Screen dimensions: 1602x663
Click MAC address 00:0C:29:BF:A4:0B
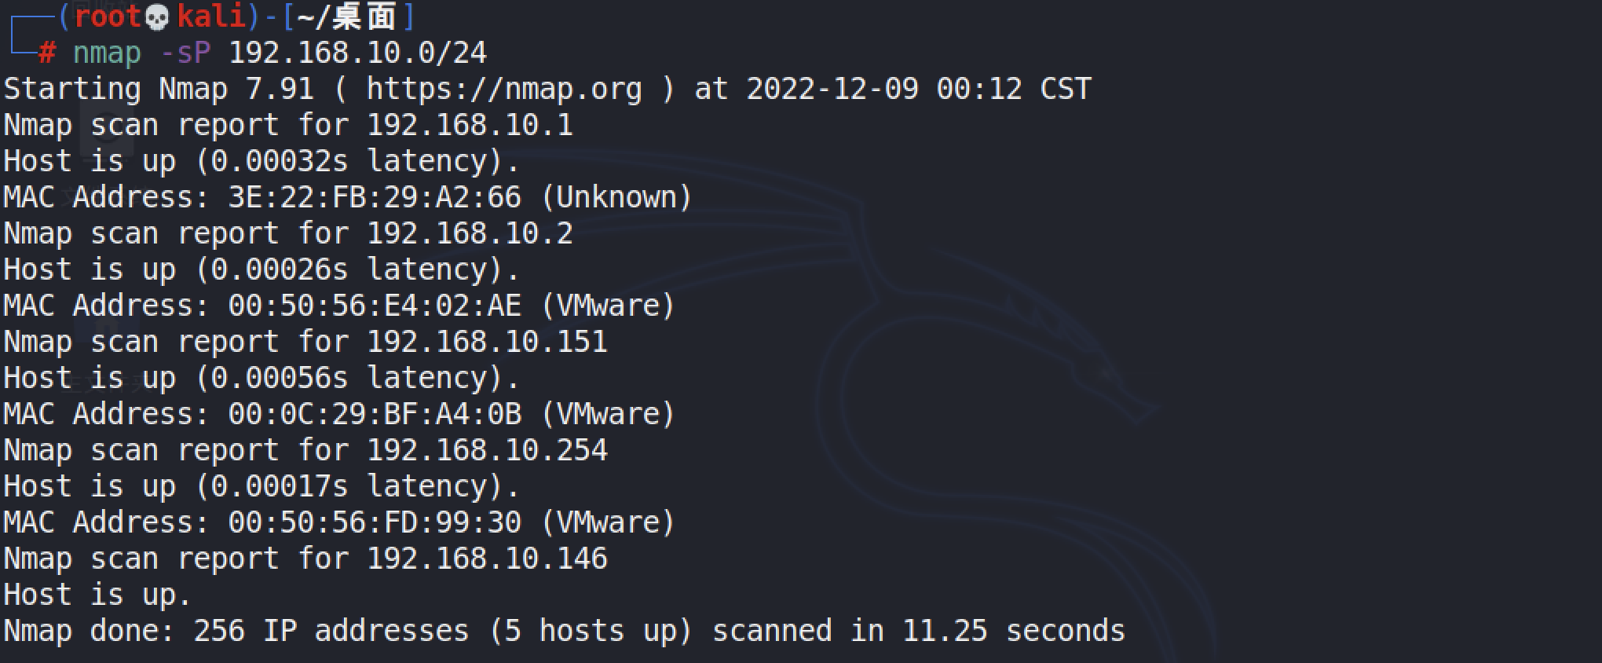coord(375,414)
